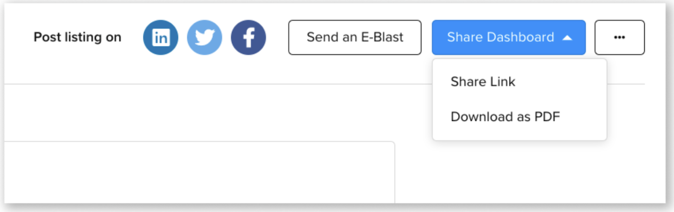Toggle the Share Dashboard menu closed
This screenshot has height=212, width=674.
tap(508, 37)
